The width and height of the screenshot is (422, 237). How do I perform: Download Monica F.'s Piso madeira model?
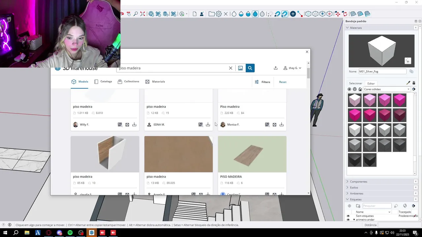click(x=282, y=124)
